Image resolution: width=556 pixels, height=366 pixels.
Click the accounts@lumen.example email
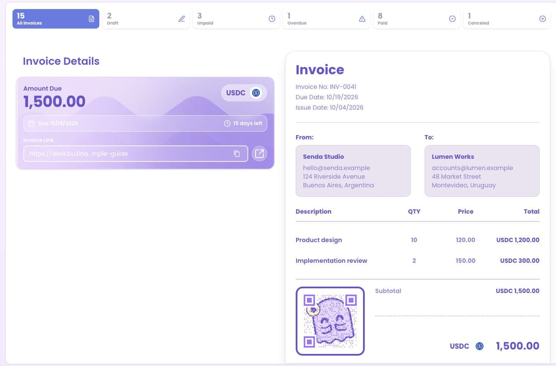pyautogui.click(x=472, y=168)
